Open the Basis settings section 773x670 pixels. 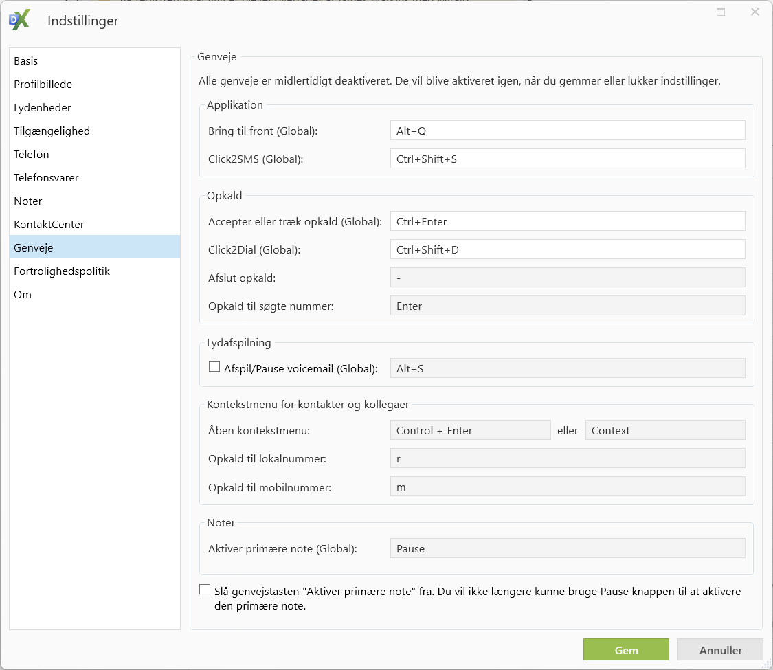click(26, 61)
